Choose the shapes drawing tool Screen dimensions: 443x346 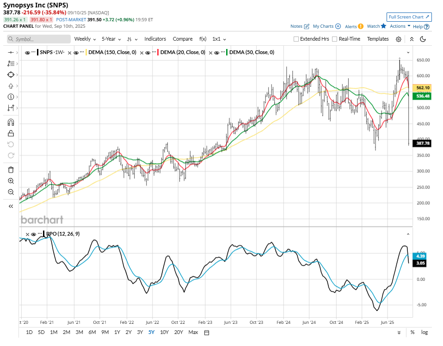[11, 75]
